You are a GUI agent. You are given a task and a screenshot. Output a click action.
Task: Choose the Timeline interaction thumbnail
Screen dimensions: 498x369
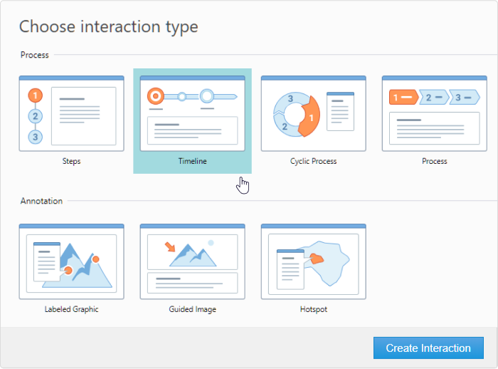pos(193,113)
